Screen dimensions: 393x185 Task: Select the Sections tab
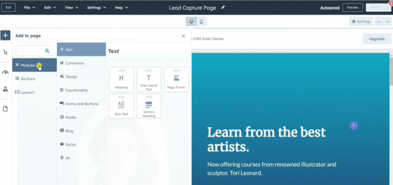[34, 79]
